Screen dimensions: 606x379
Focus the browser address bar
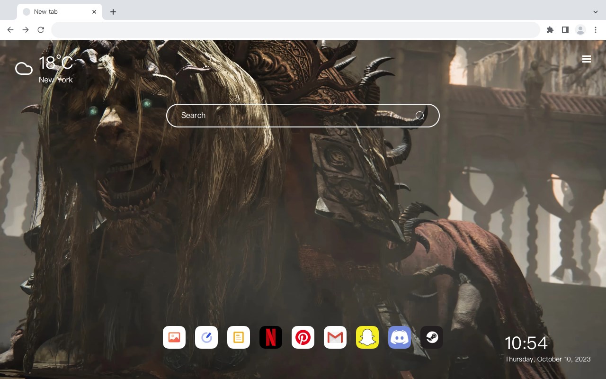pyautogui.click(x=295, y=30)
